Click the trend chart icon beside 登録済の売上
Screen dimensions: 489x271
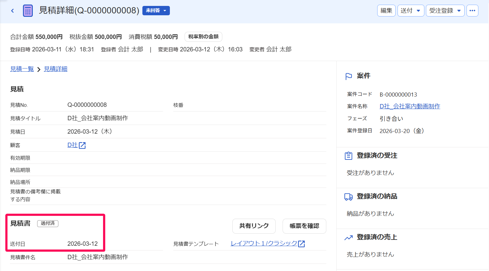click(348, 238)
